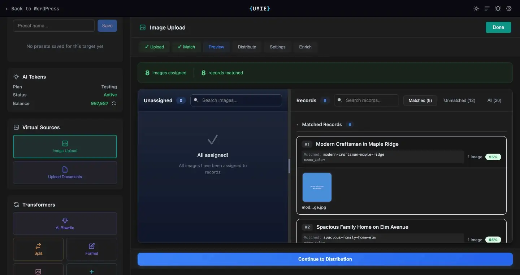The image size is (520, 275).
Task: Refresh the AI token balance
Action: coord(114,103)
